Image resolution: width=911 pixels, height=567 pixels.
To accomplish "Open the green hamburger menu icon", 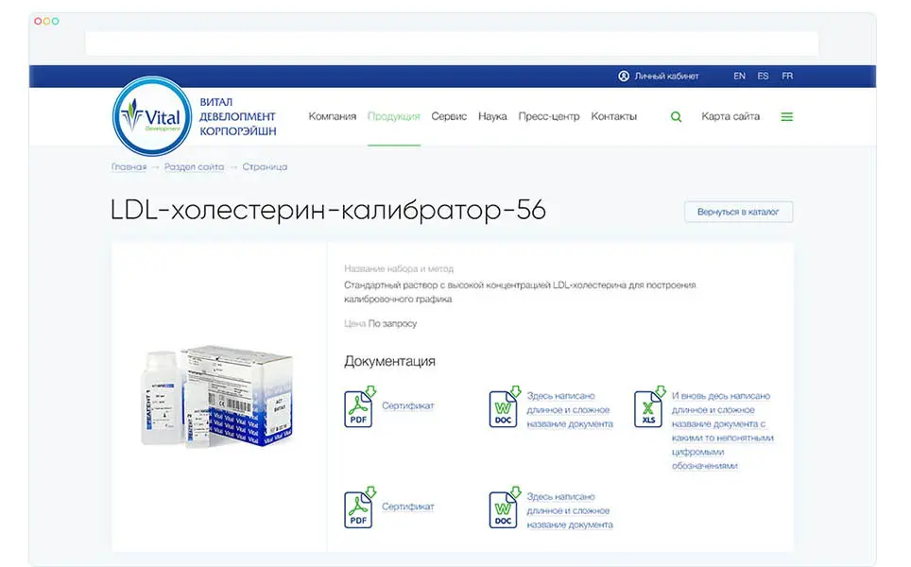I will tap(786, 117).
